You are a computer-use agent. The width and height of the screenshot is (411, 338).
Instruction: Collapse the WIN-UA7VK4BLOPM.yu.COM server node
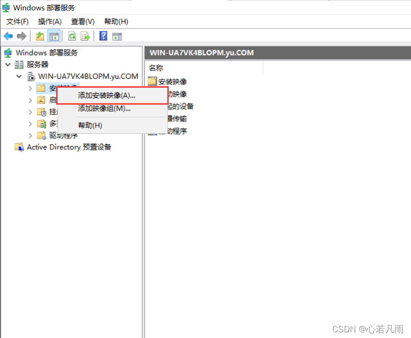(19, 76)
